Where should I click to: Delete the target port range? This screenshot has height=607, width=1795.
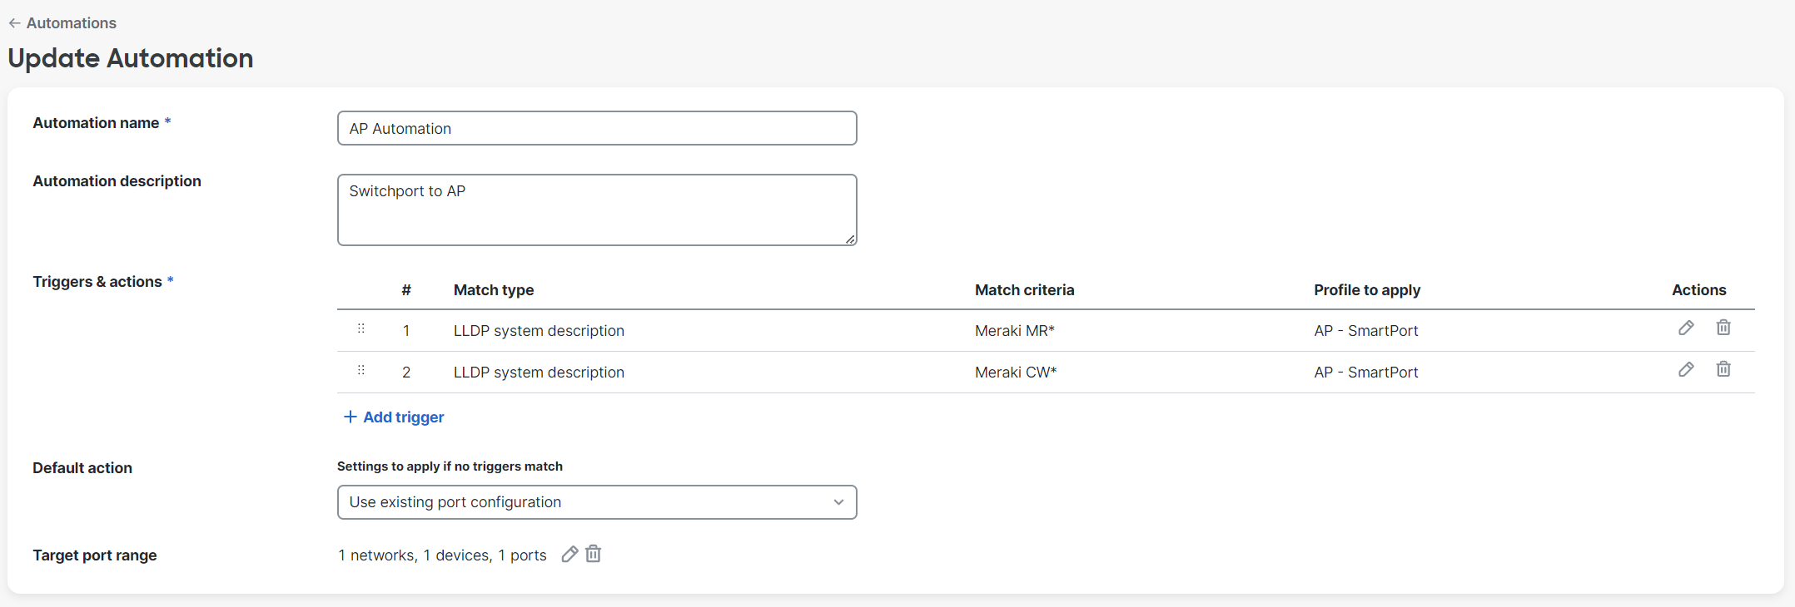(594, 554)
